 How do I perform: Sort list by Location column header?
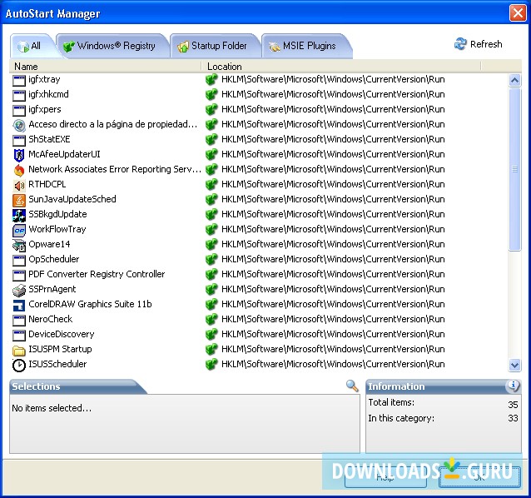click(x=341, y=67)
